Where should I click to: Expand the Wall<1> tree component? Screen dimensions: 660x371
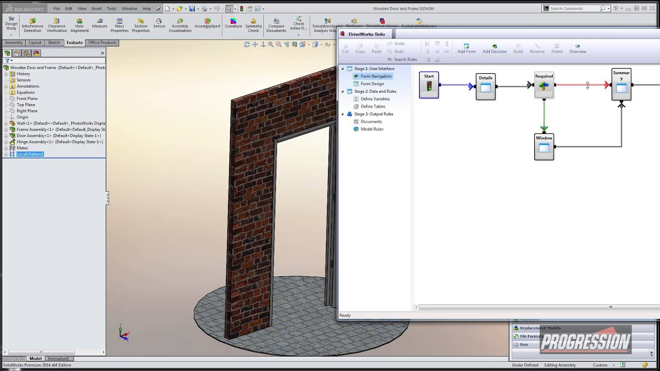[6, 123]
